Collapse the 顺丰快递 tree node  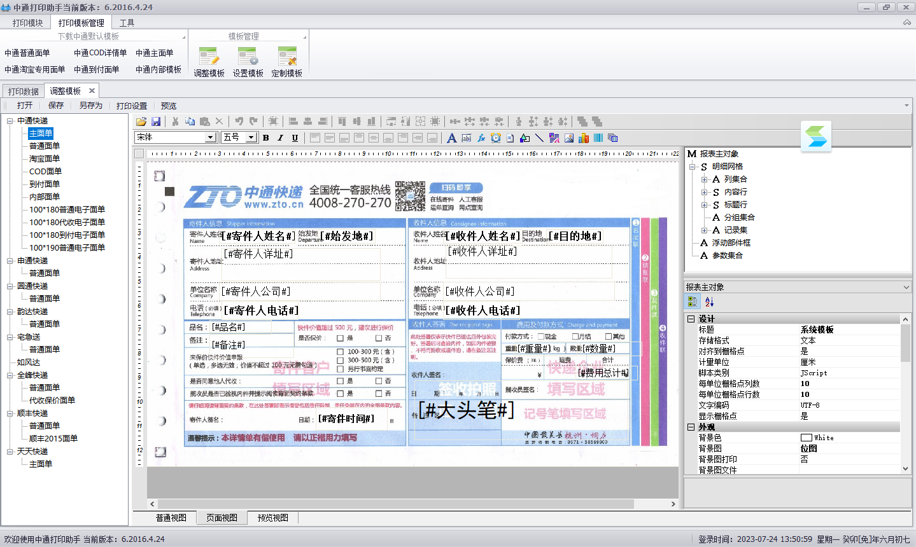click(10, 413)
